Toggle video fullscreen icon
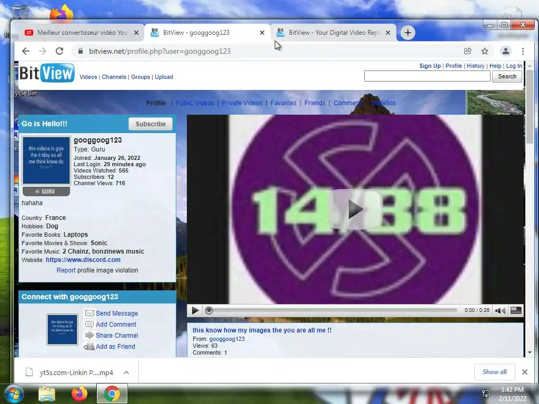This screenshot has width=539, height=404. (516, 310)
